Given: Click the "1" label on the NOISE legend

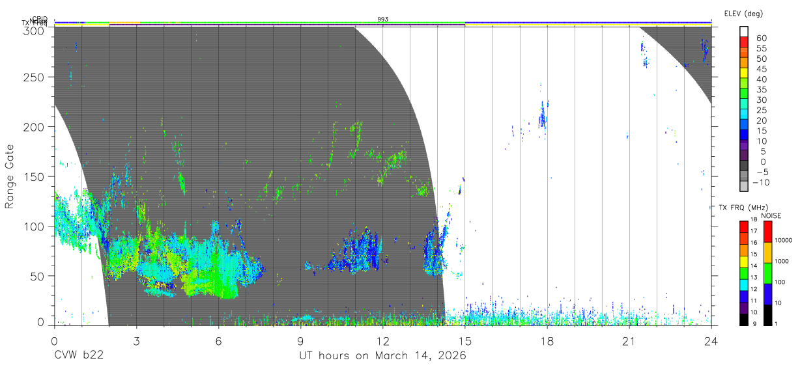Looking at the screenshot, I should tap(777, 323).
